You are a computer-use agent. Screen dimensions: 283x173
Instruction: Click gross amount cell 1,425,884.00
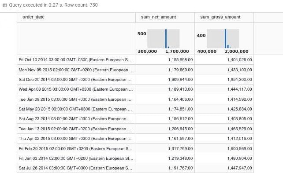coord(224,109)
